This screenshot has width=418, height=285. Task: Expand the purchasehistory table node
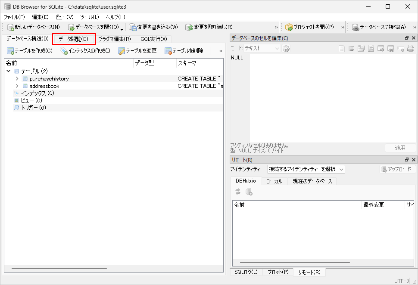click(x=17, y=79)
